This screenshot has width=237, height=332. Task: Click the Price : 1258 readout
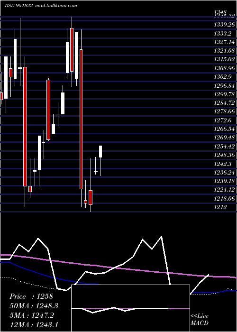(31, 296)
